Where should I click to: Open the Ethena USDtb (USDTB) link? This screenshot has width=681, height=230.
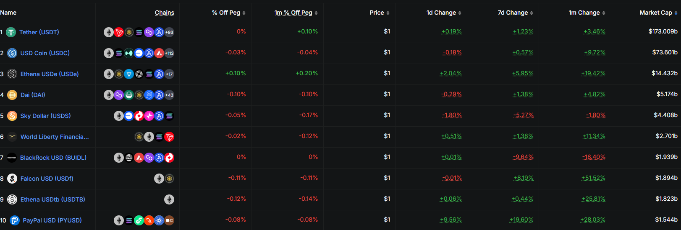click(x=53, y=199)
